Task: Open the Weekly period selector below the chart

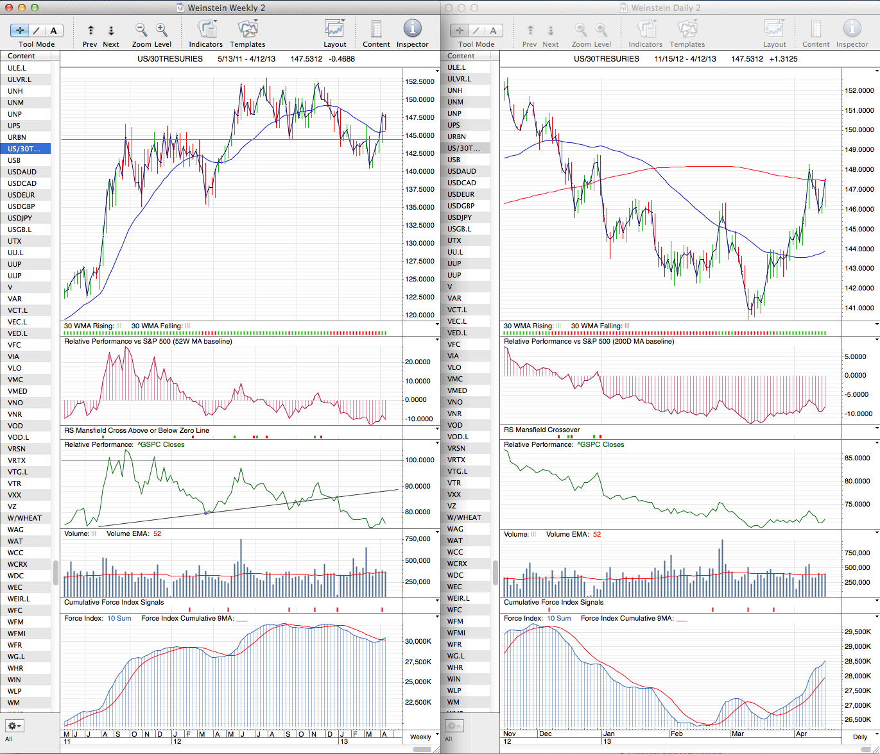Action: (420, 737)
